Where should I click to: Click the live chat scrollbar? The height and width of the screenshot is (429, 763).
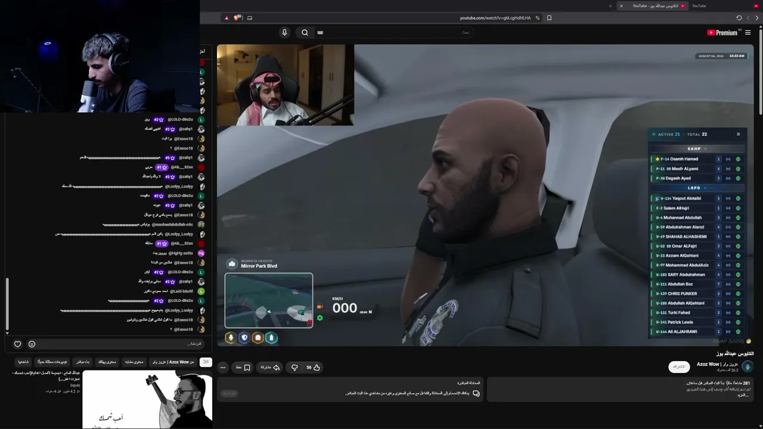point(7,305)
